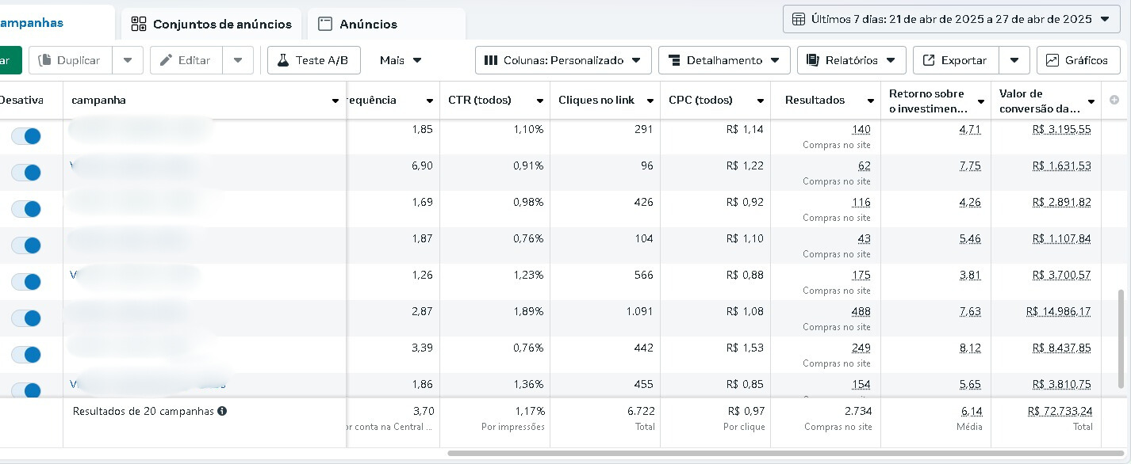The image size is (1131, 464).
Task: Add a column with the plus icon
Action: tap(1114, 100)
